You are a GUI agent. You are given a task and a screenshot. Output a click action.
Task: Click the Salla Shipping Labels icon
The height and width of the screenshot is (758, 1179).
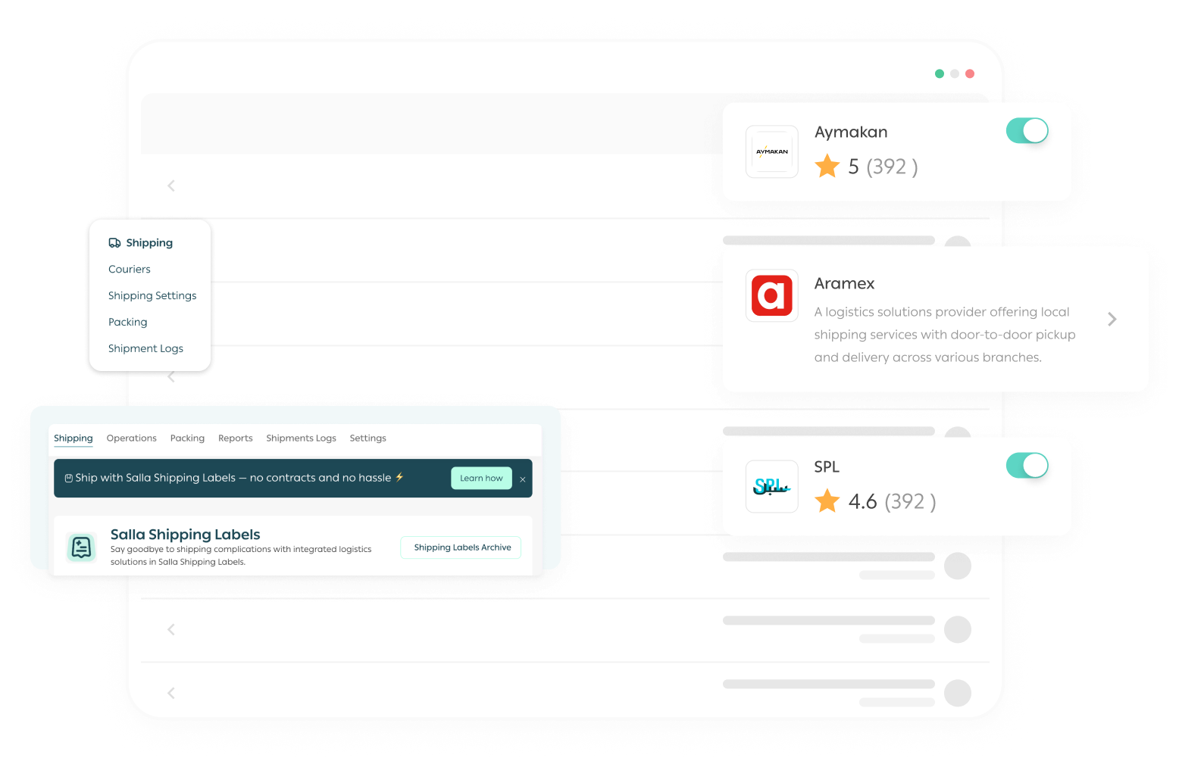[x=81, y=547]
